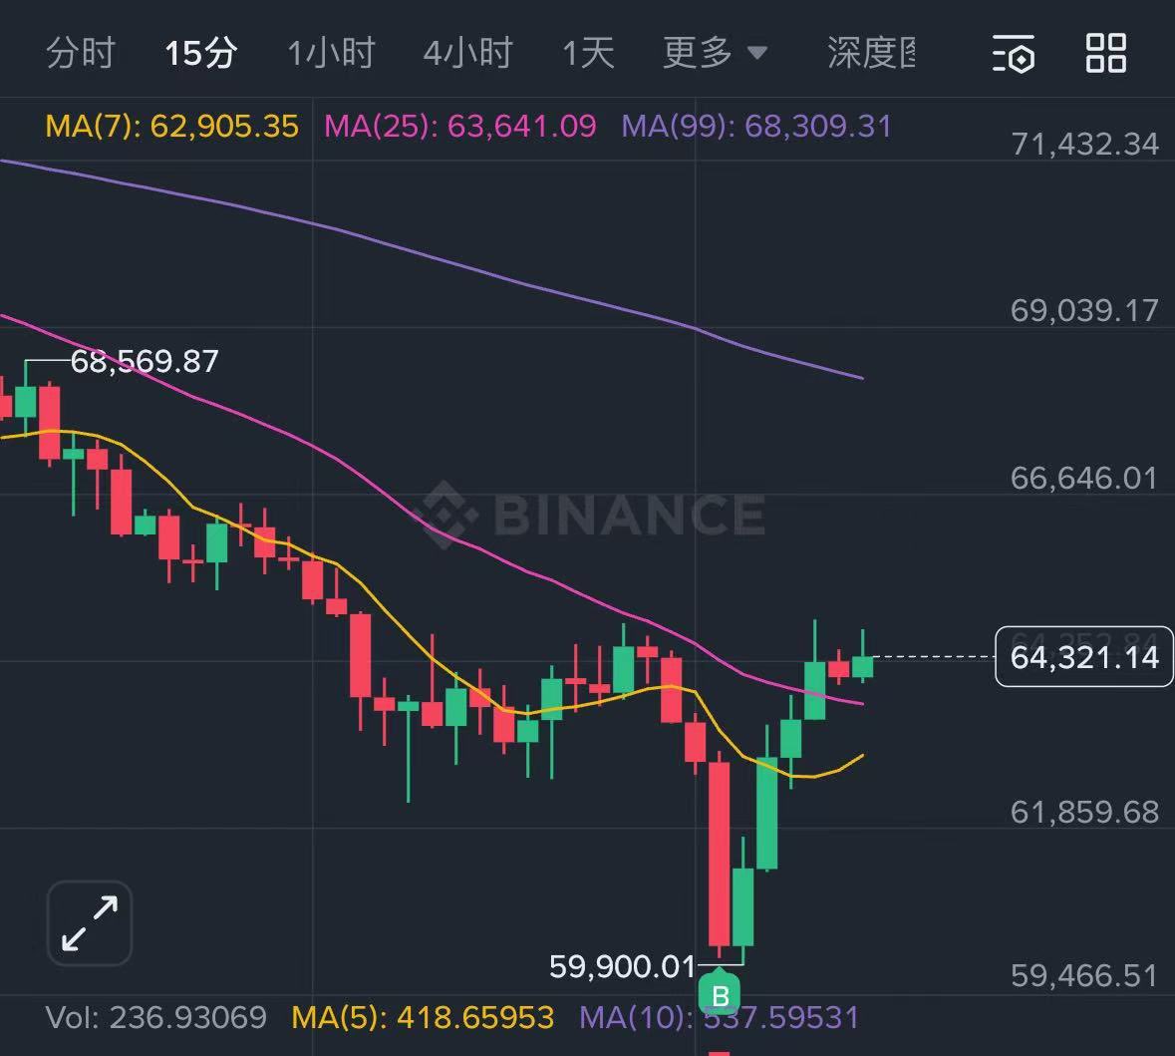Click the MA(99) indicator label
The height and width of the screenshot is (1056, 1175).
[755, 127]
